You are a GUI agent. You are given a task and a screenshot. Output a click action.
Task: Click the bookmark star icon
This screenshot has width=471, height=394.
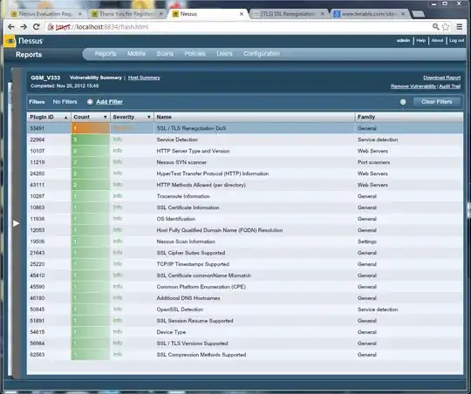pos(446,27)
